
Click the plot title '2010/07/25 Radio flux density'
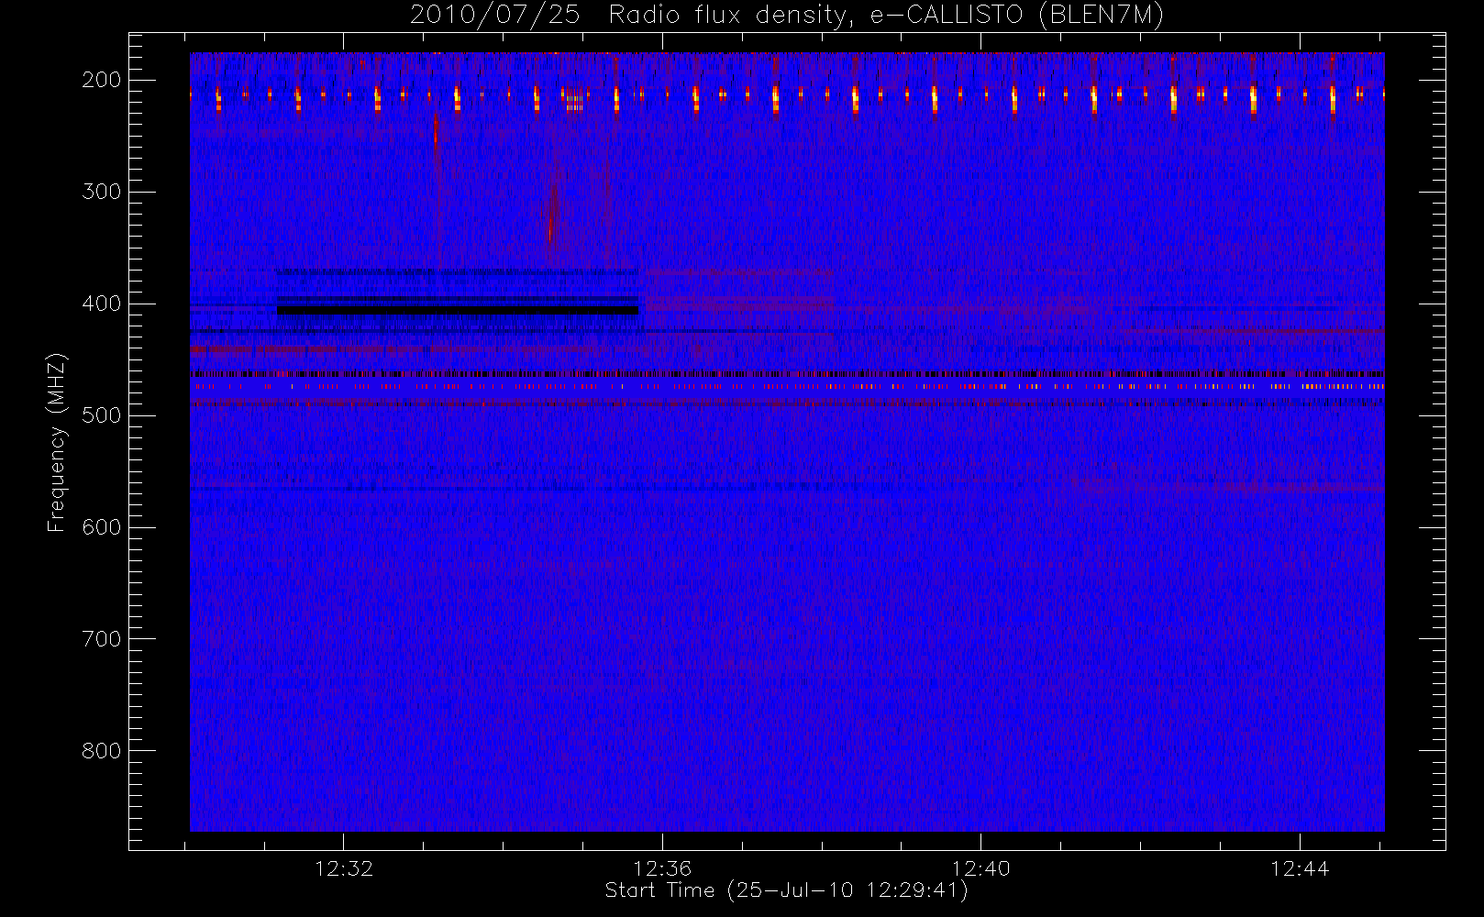627,16
